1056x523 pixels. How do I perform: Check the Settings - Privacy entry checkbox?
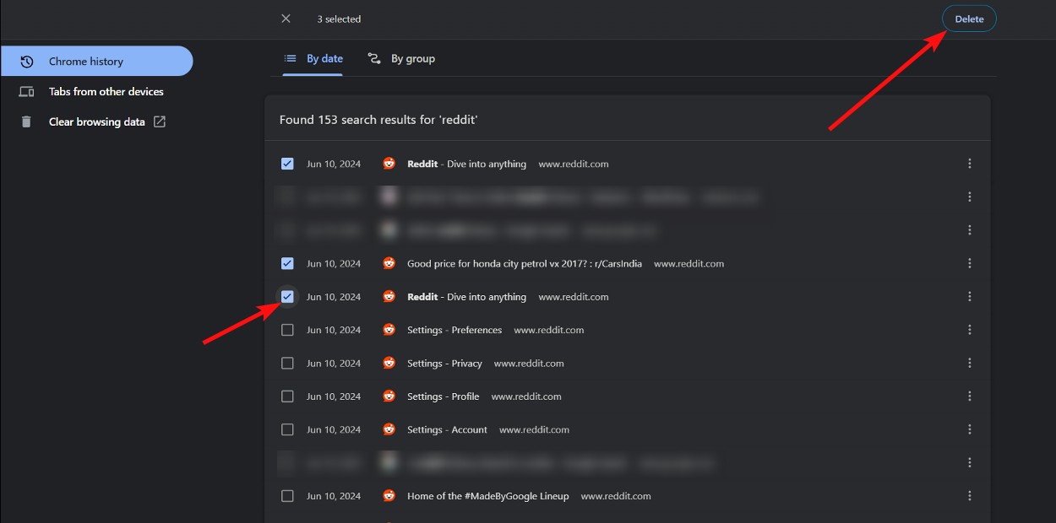[x=287, y=364]
